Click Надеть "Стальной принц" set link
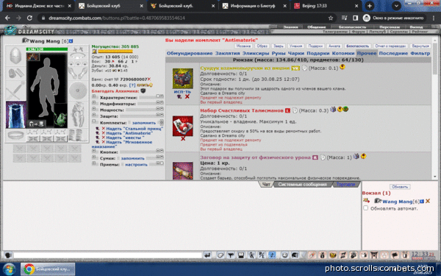 click(135, 128)
